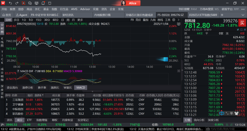
Task: Expand the 更多 period options
Action: [80, 20]
